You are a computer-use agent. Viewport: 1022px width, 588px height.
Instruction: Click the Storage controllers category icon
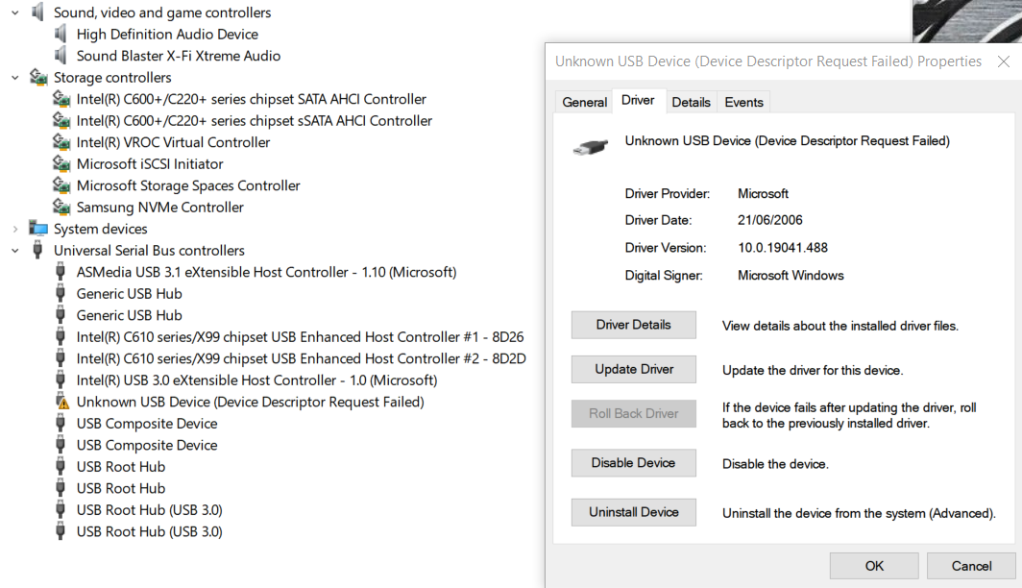click(x=38, y=77)
